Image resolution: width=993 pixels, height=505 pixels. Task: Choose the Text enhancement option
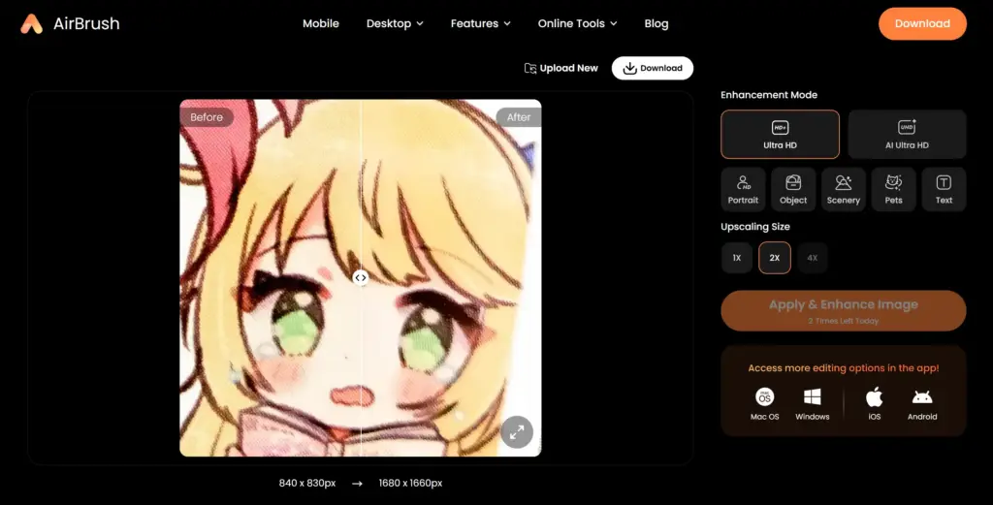[x=944, y=189]
